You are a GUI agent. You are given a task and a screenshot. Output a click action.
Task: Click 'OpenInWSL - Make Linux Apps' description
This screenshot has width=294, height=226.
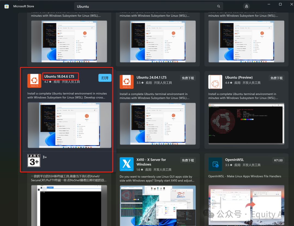click(245, 176)
